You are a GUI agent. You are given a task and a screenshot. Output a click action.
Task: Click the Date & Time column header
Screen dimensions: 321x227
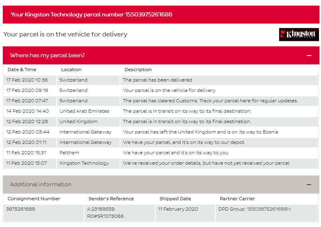pyautogui.click(x=22, y=70)
